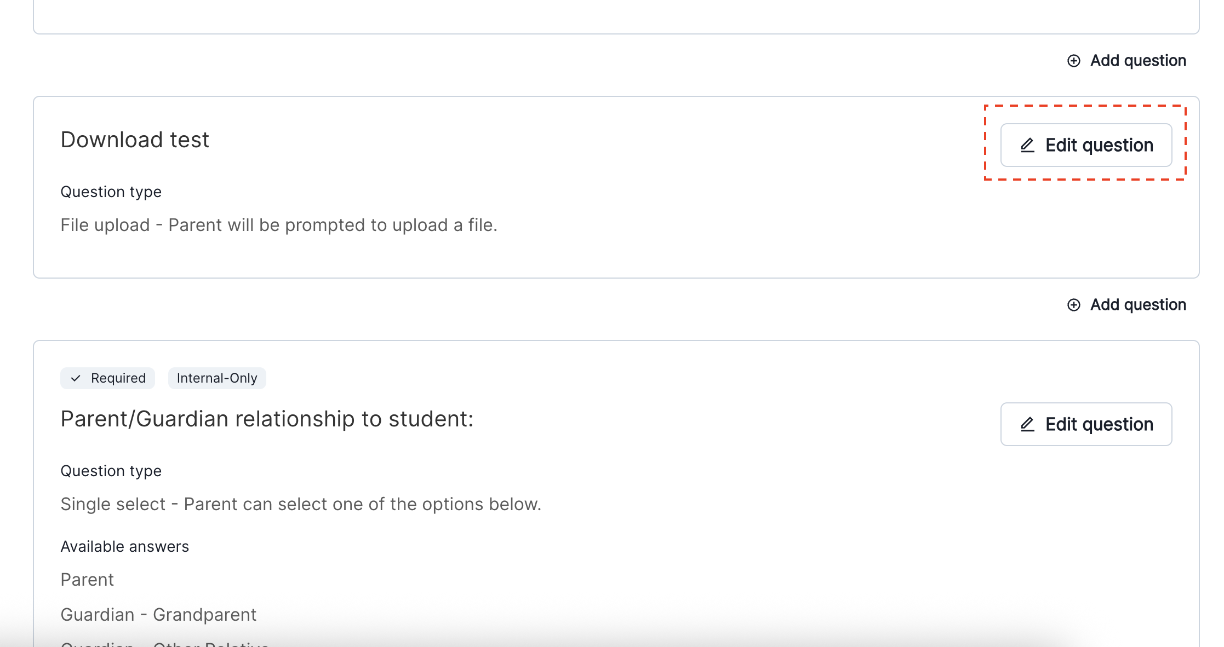1224x647 pixels.
Task: Click the plus icon above Download test
Action: coord(1074,61)
